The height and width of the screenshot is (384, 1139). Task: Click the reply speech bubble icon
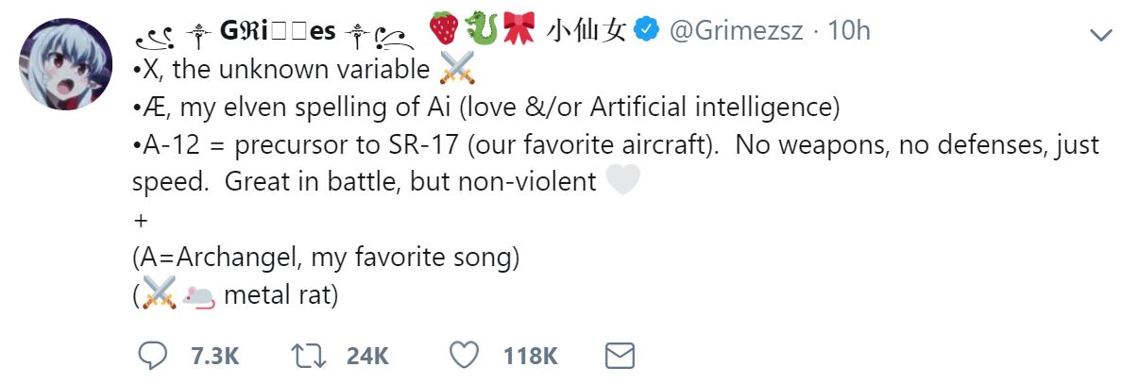click(153, 356)
